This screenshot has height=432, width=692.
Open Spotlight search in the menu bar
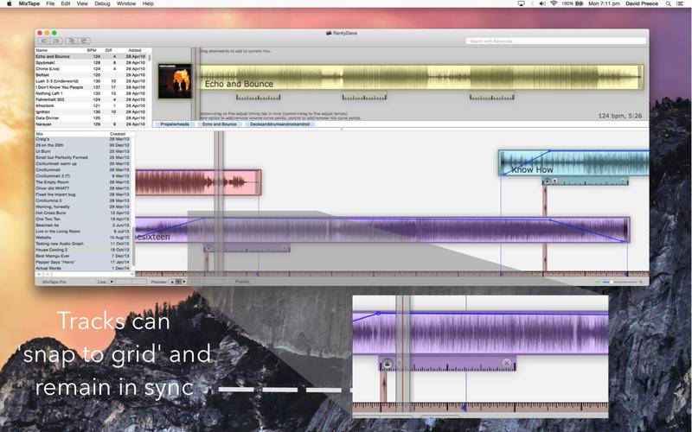668,3
